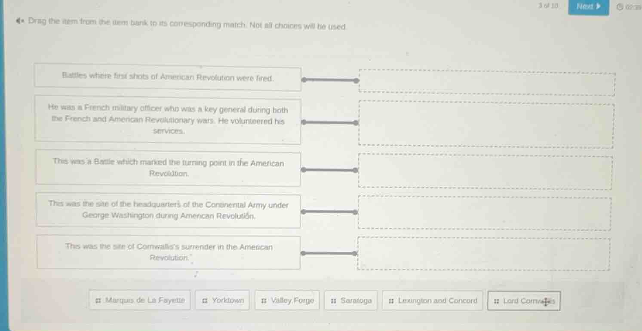This screenshot has width=642, height=331.
Task: Click the drop zone beside the turning-point question
Action: coord(485,170)
